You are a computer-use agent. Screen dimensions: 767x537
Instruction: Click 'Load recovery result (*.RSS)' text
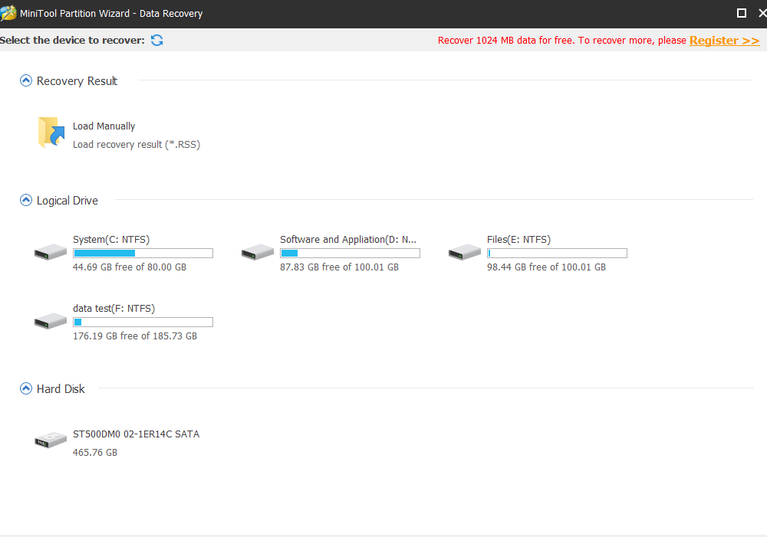137,145
